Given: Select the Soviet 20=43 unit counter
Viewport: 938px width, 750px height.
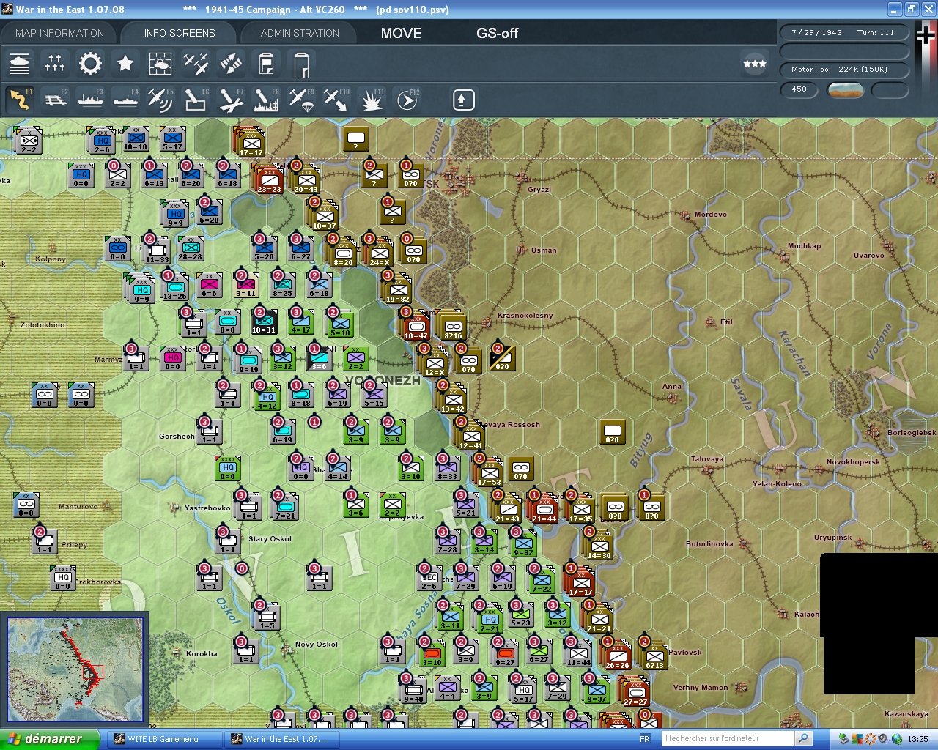Looking at the screenshot, I should point(306,180).
